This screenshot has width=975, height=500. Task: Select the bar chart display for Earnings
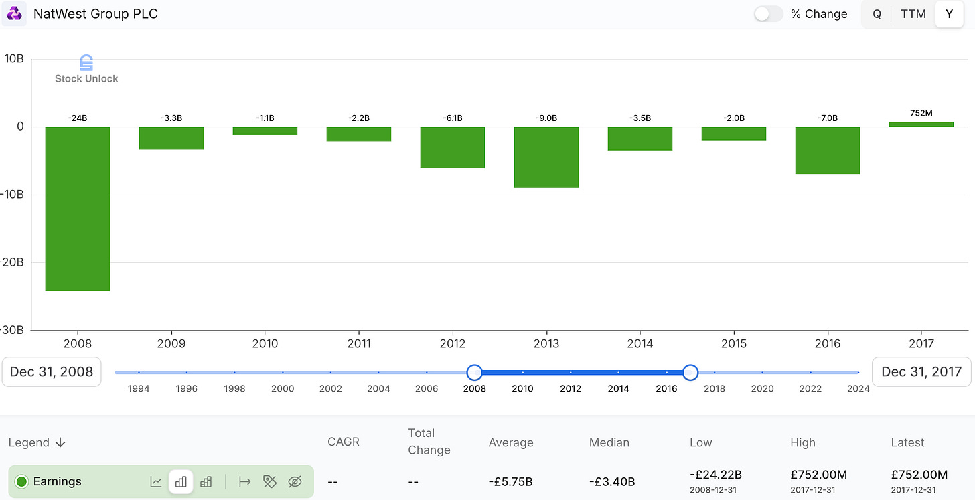click(181, 481)
